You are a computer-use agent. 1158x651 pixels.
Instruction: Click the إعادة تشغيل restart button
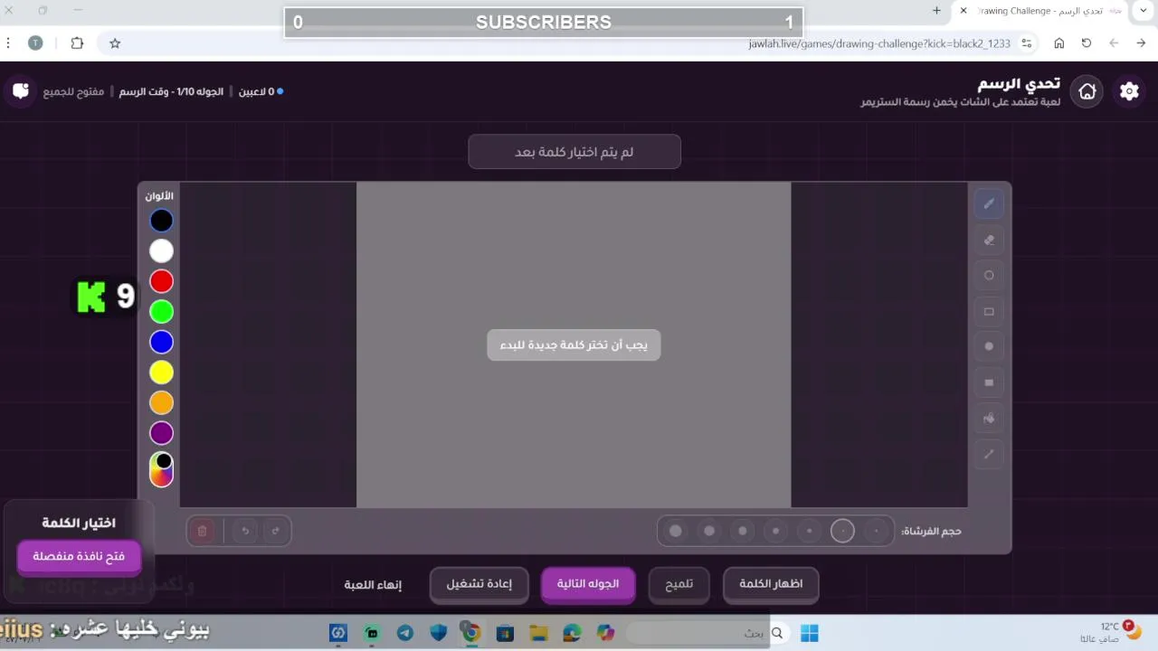479,584
